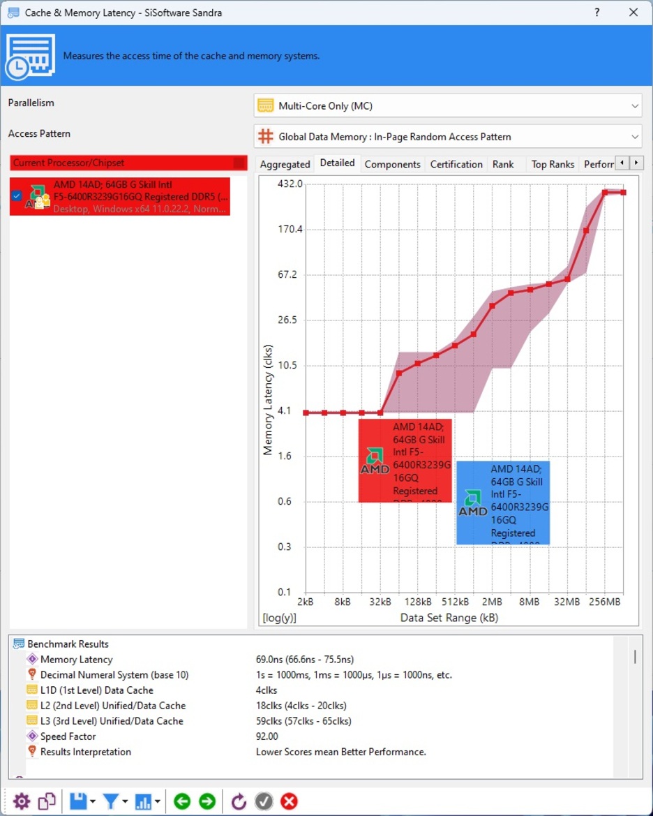
Task: Click the Speed Factor label
Action: coord(68,736)
